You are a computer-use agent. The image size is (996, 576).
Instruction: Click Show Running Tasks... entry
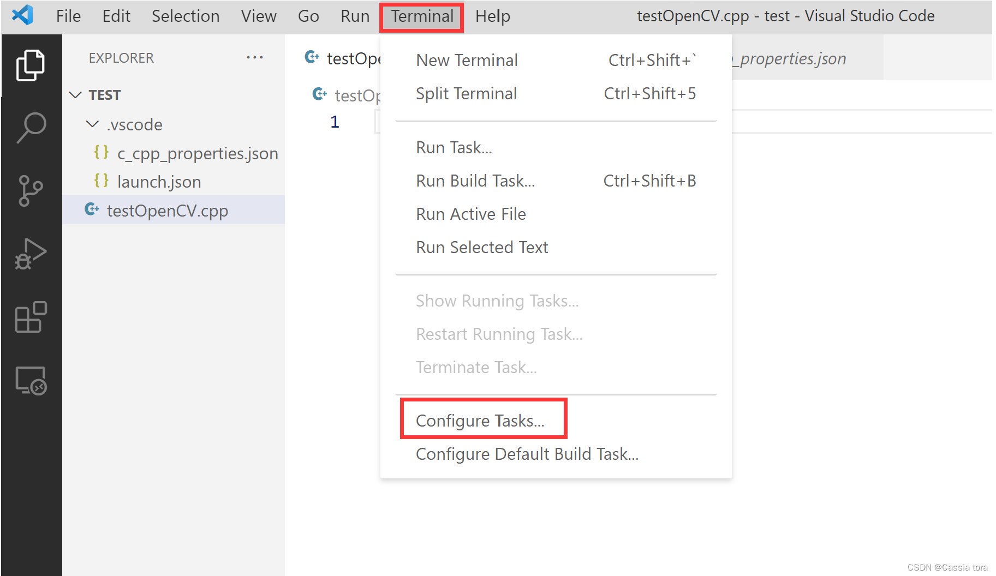click(x=556, y=301)
